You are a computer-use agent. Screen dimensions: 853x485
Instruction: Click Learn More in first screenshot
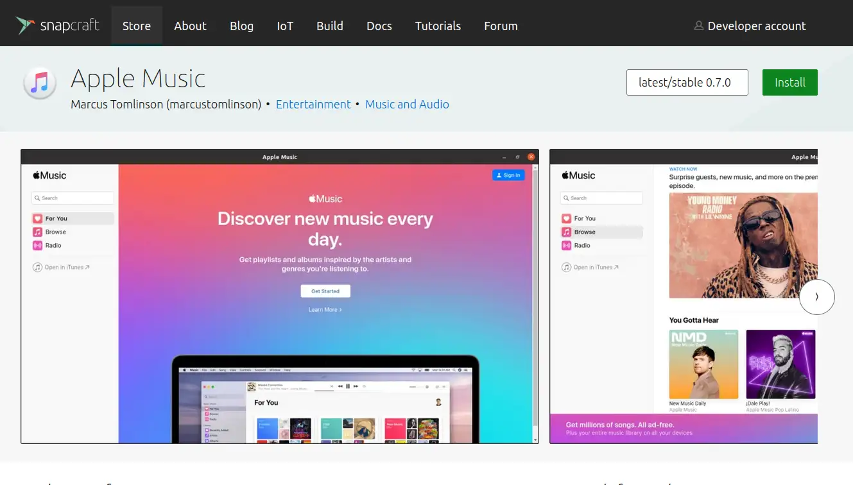click(325, 310)
